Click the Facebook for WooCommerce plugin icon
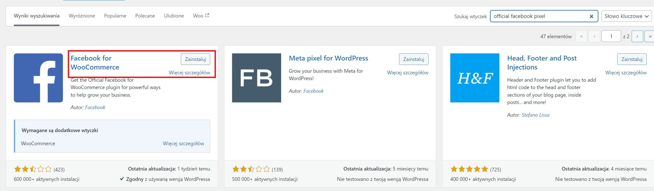This screenshot has height=191, width=654. 38,78
